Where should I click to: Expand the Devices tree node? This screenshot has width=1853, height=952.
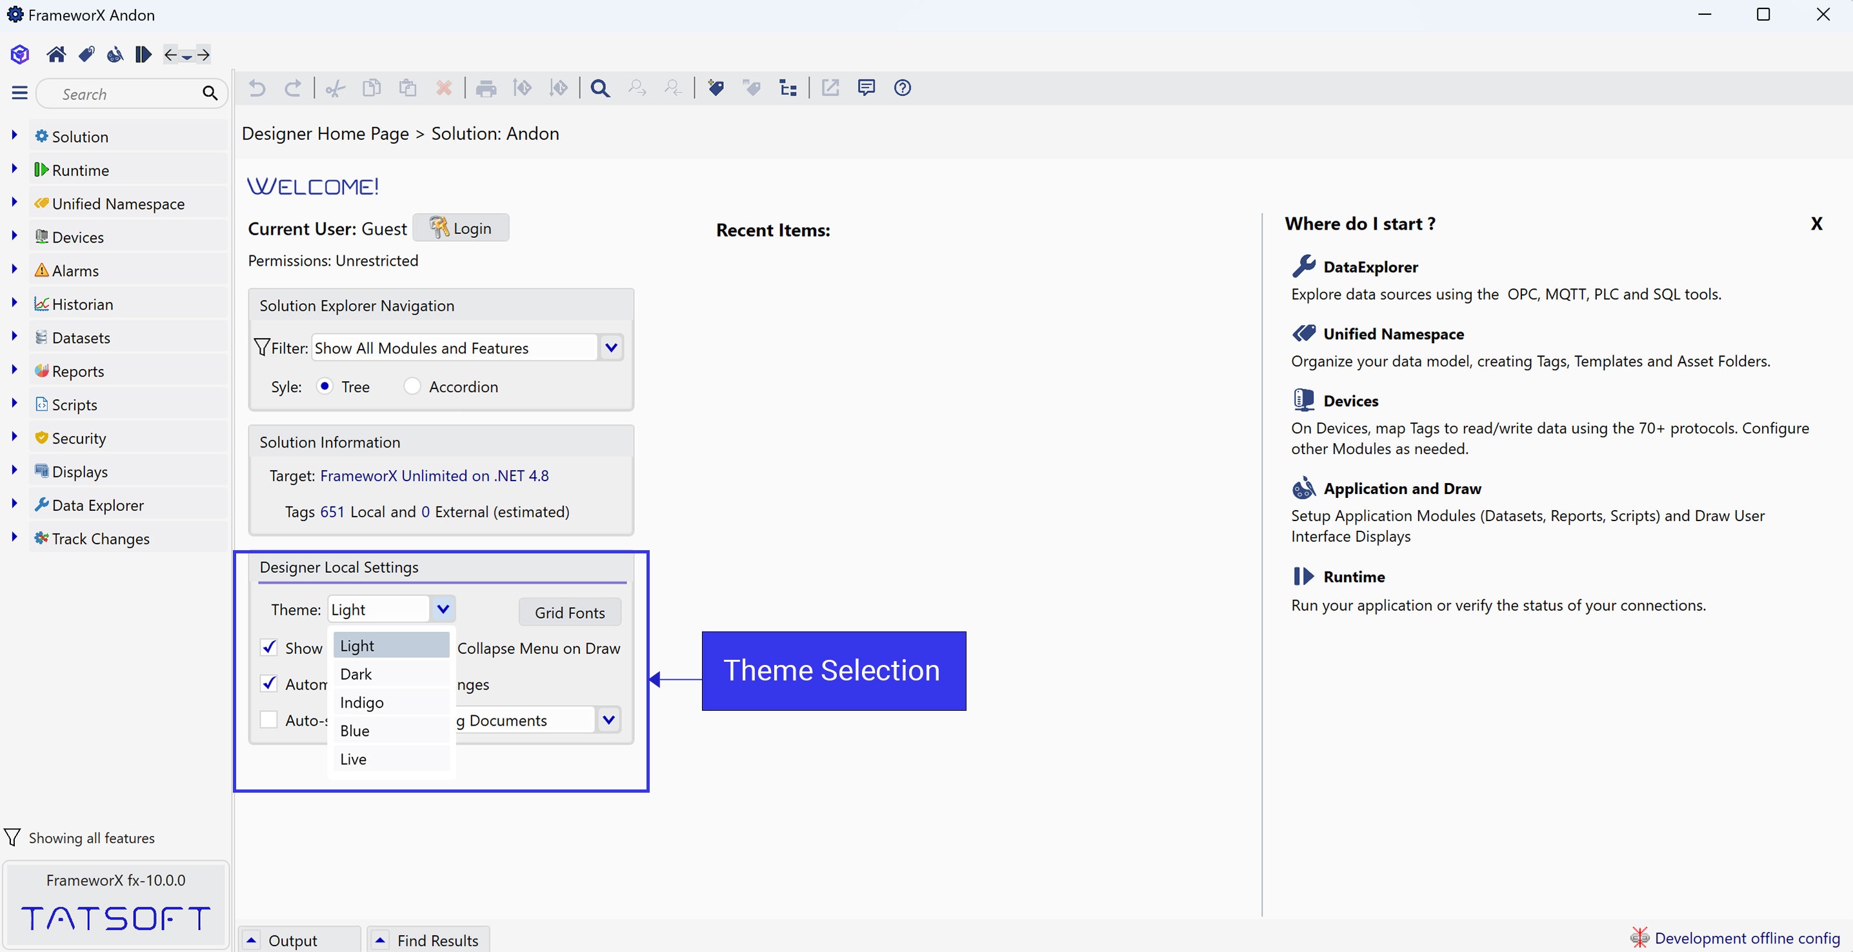[14, 235]
